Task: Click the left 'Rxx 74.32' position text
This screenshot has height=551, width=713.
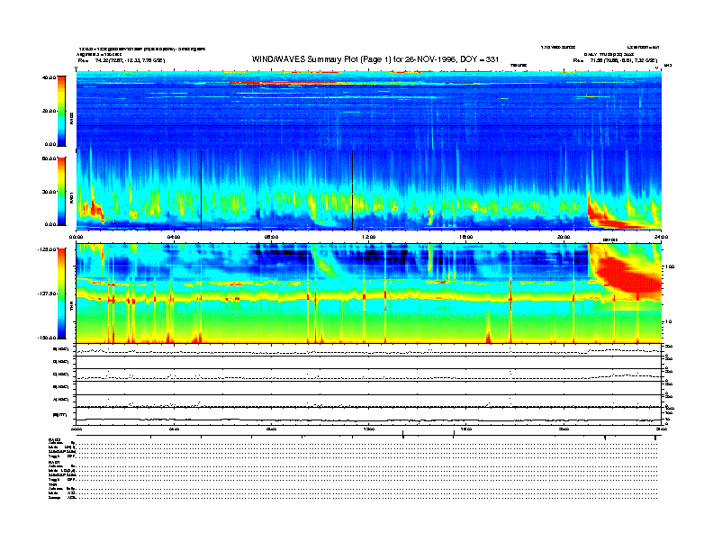Action: [122, 60]
